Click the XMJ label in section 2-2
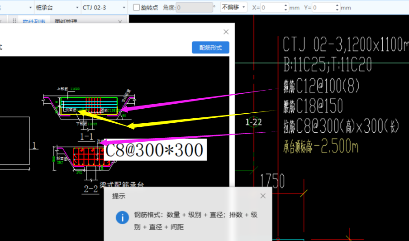 (x=60, y=162)
